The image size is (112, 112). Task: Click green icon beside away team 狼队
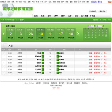[x=58, y=73]
